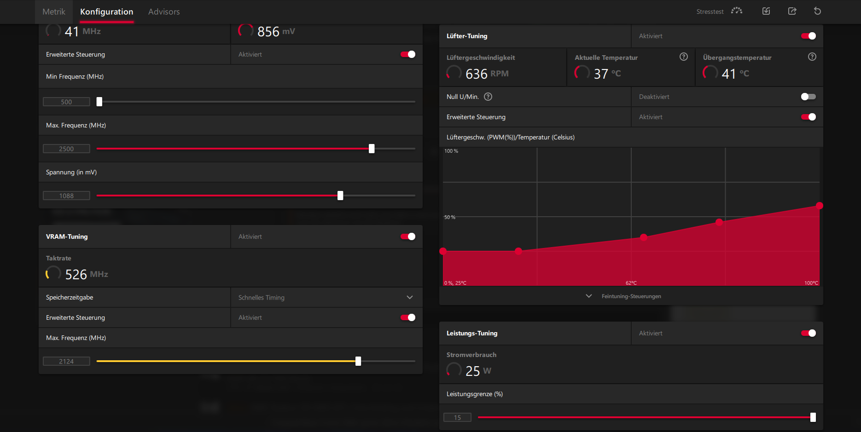Screen dimensions: 861x432
Task: Click the 'Spannung (in mV)' label
Action: coord(71,172)
